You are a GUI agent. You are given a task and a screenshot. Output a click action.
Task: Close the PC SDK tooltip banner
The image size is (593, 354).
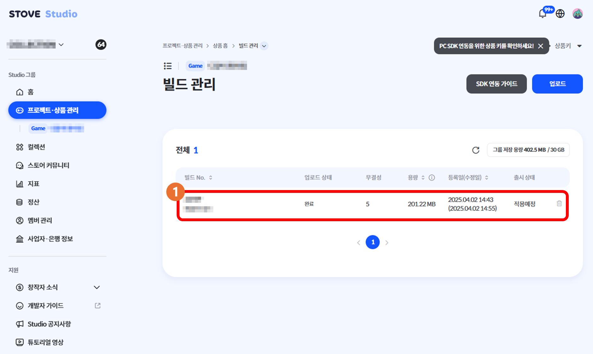(x=541, y=46)
